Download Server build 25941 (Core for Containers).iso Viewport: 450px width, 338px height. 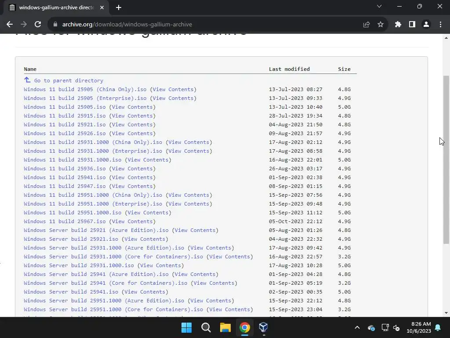105,283
